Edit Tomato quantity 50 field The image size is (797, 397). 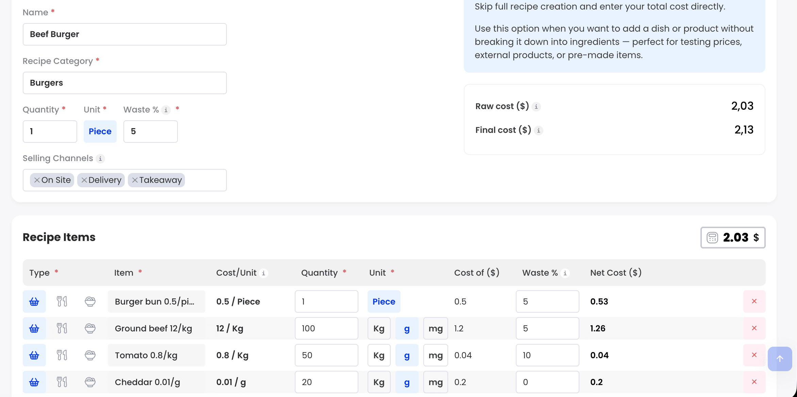pyautogui.click(x=326, y=355)
